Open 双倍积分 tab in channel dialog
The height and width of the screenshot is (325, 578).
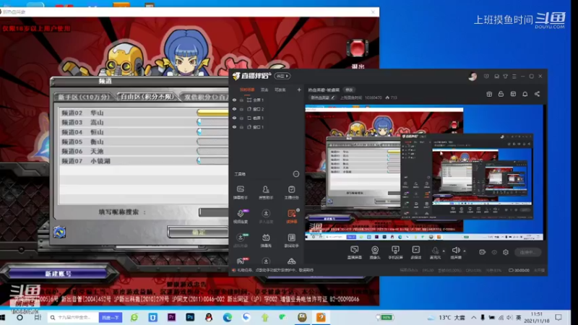pyautogui.click(x=205, y=97)
